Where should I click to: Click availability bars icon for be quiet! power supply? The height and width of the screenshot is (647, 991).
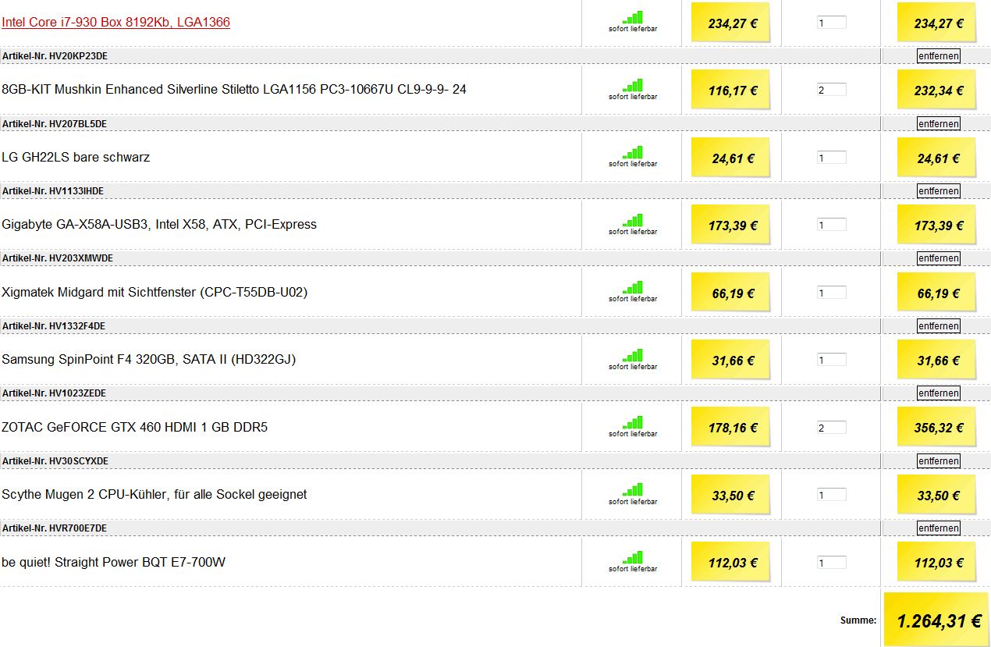click(x=633, y=556)
